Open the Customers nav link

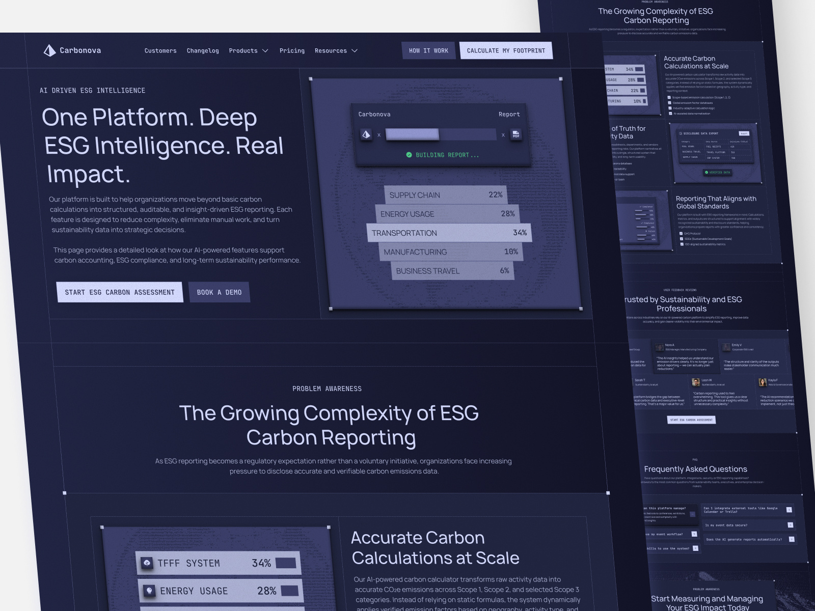pyautogui.click(x=160, y=51)
